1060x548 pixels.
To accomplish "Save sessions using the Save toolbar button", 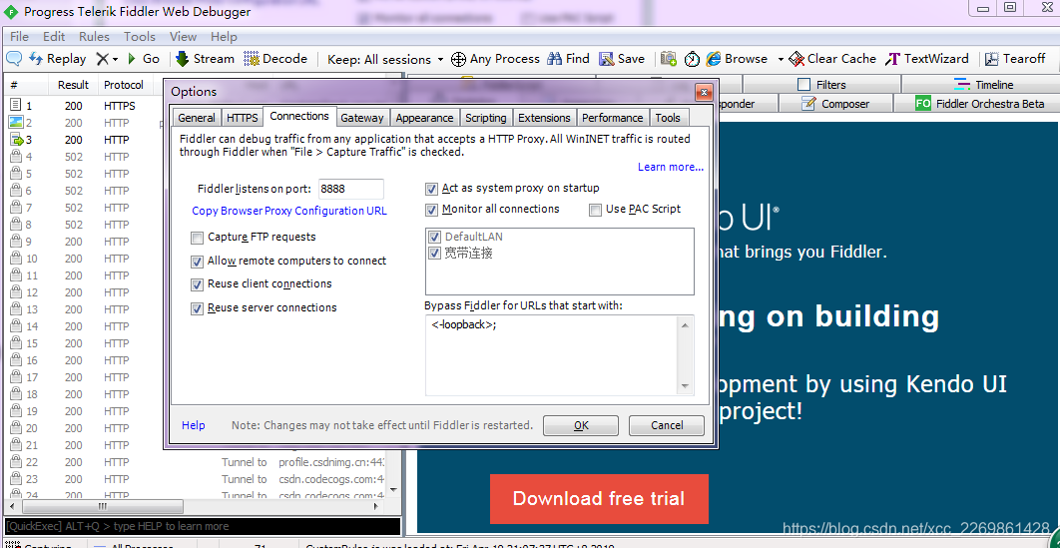I will pyautogui.click(x=622, y=59).
